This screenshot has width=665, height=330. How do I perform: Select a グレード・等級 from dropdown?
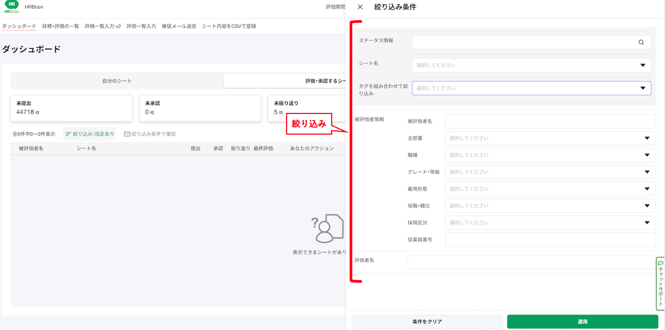click(549, 172)
